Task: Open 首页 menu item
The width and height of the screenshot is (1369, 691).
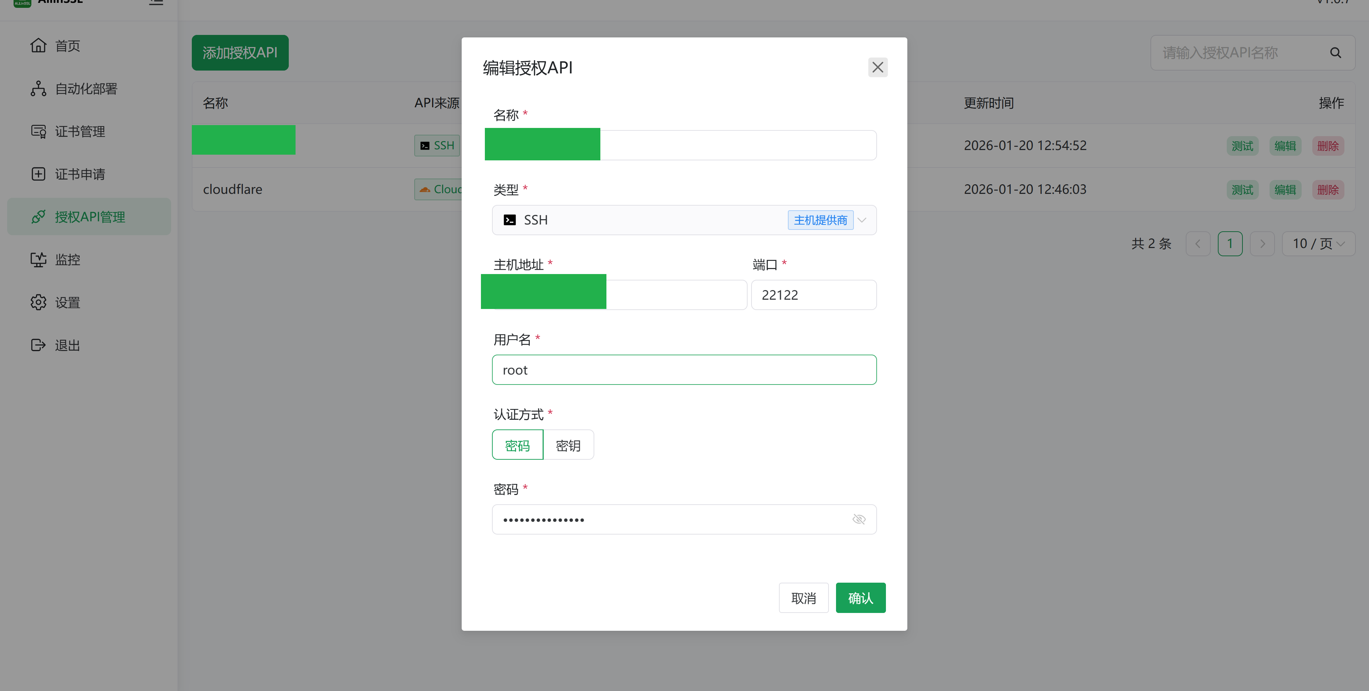Action: click(89, 46)
